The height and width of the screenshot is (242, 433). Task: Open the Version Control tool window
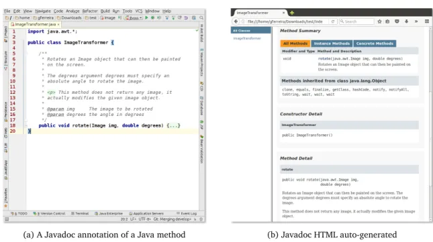point(49,213)
